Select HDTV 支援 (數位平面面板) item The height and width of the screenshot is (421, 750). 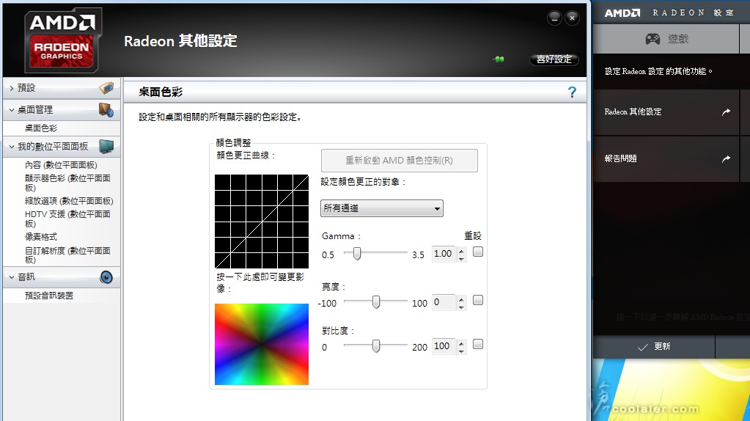tap(67, 219)
